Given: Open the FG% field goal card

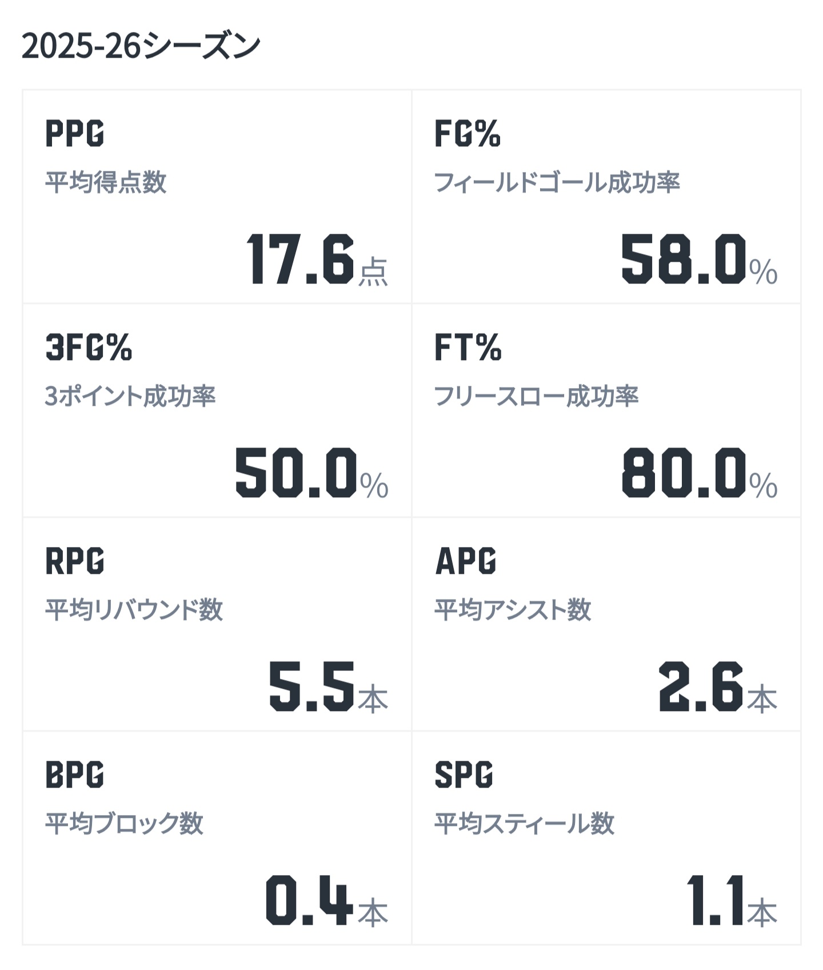Looking at the screenshot, I should pyautogui.click(x=606, y=197).
